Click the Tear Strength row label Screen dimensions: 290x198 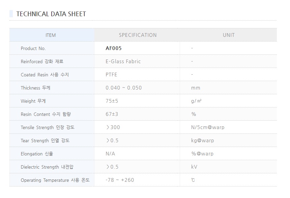tap(45, 141)
